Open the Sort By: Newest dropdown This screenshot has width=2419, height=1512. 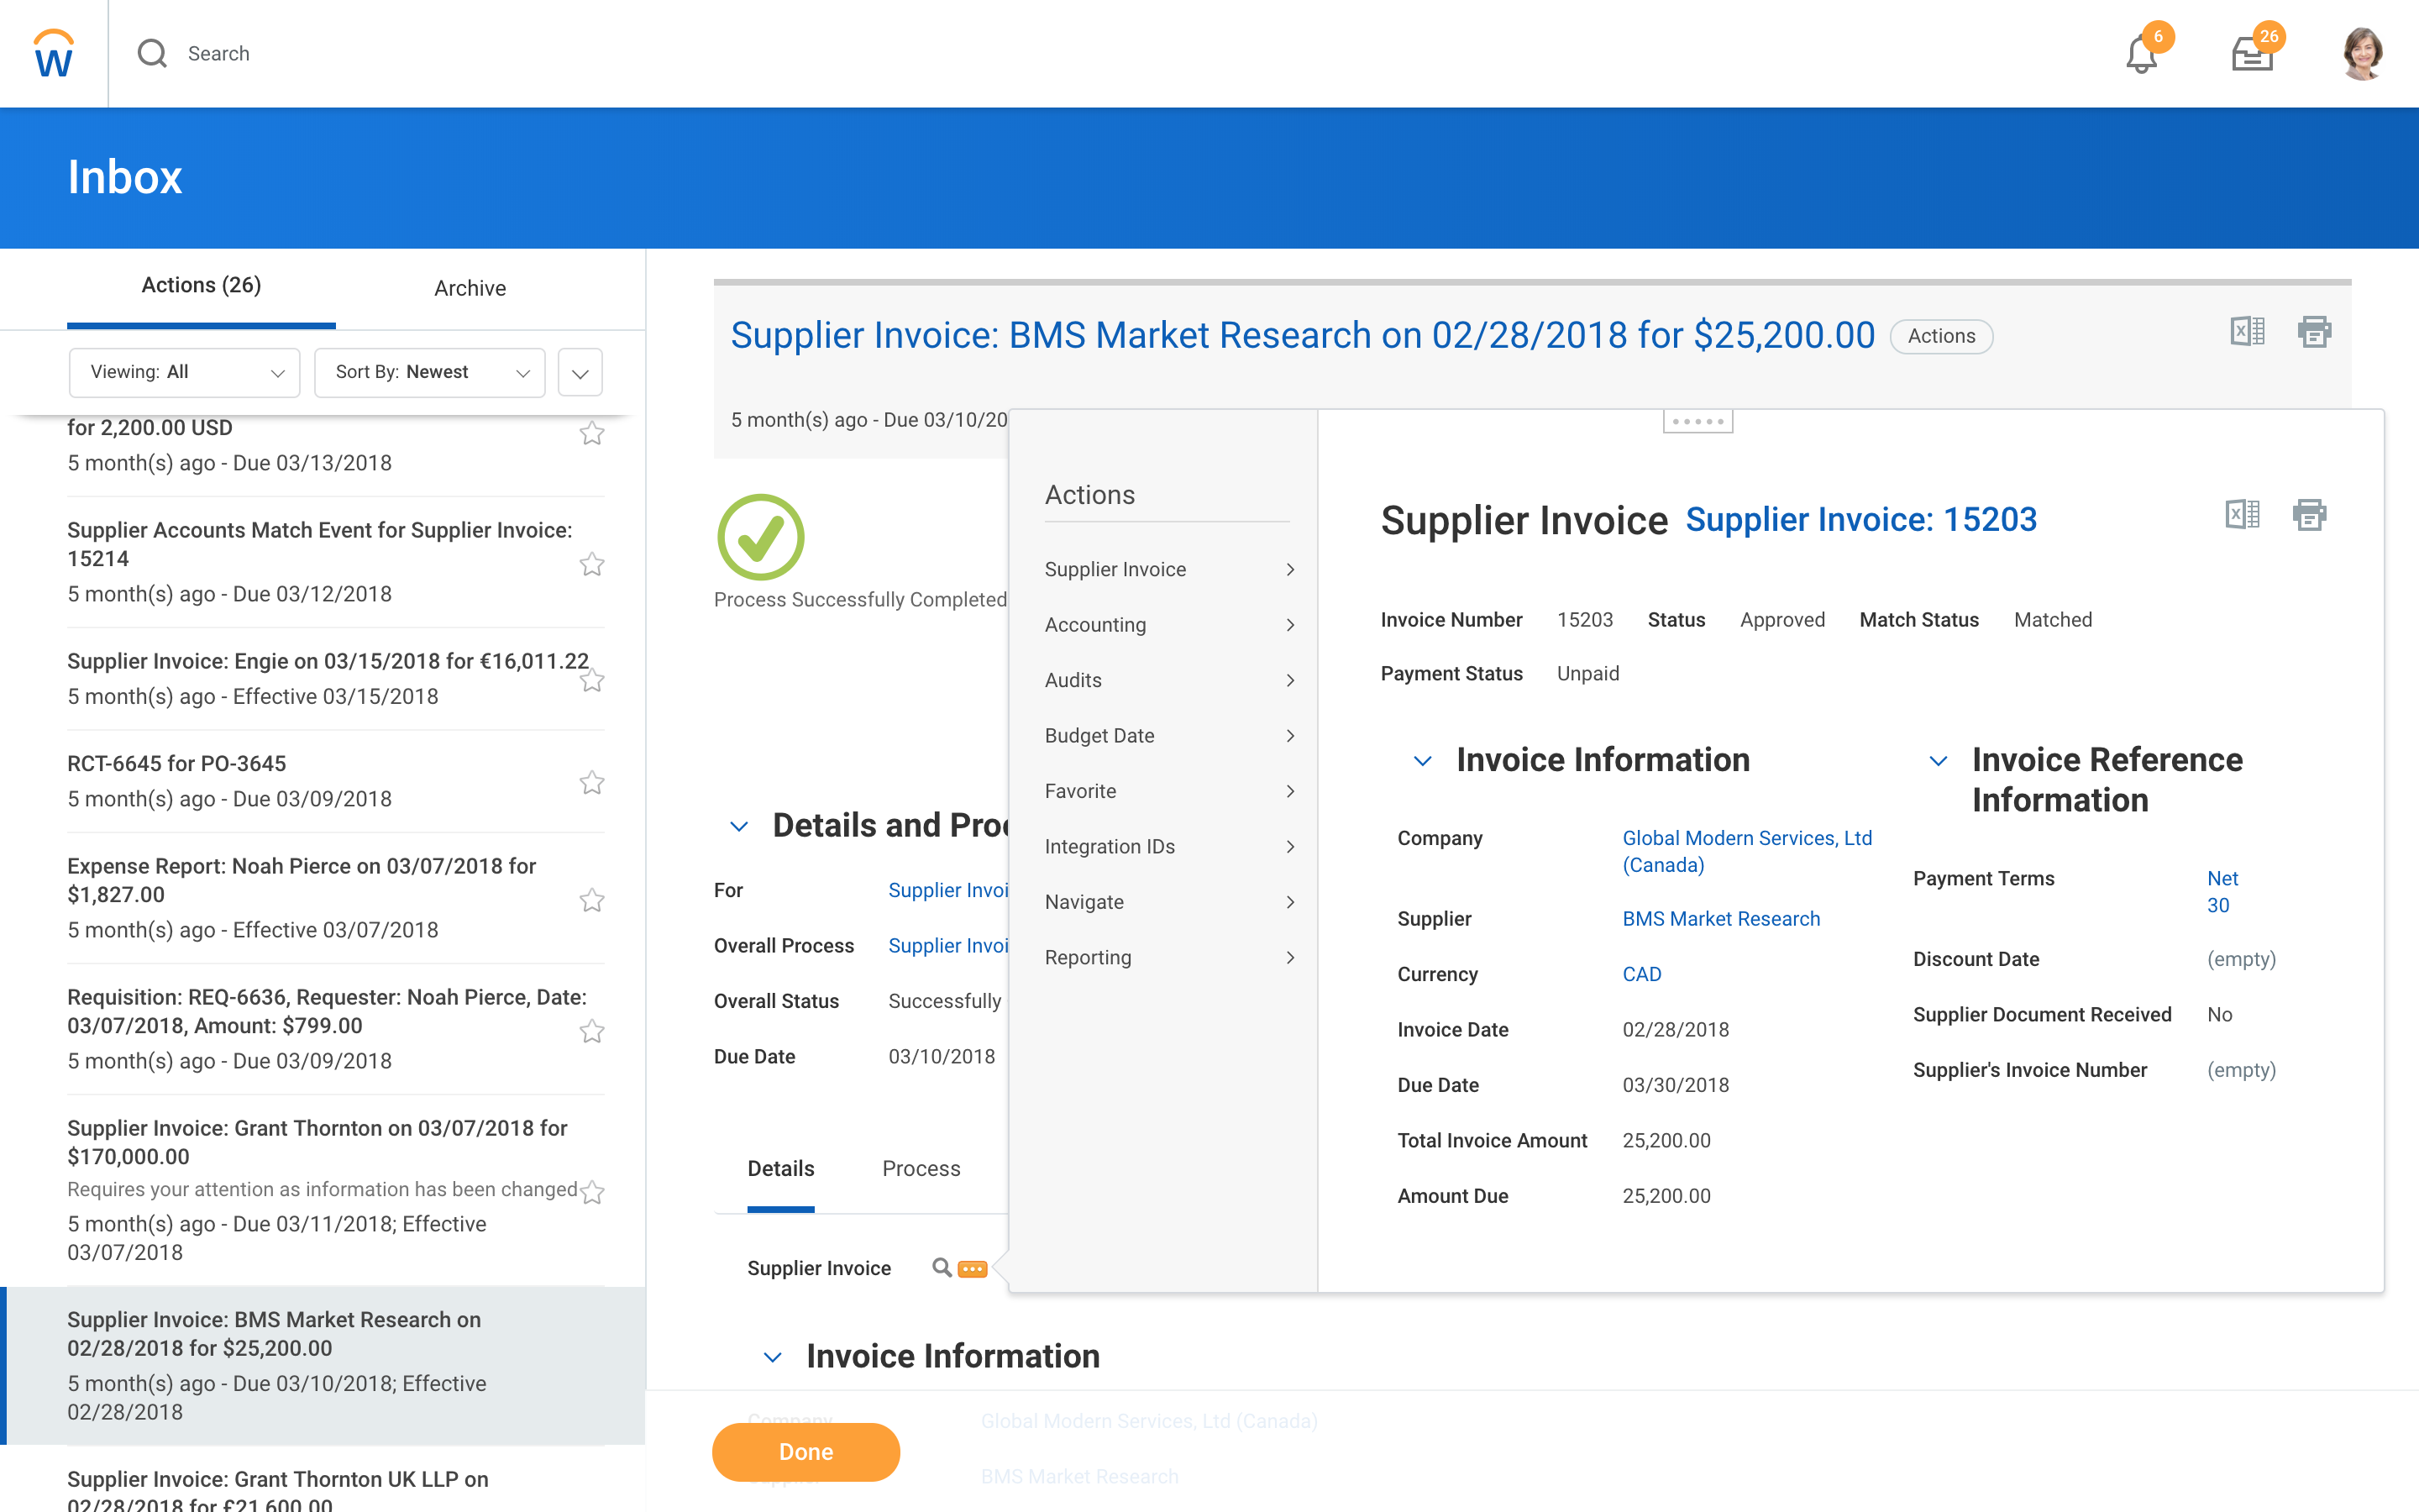click(429, 372)
